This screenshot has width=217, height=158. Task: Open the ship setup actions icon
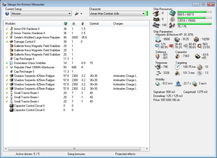click(76, 14)
